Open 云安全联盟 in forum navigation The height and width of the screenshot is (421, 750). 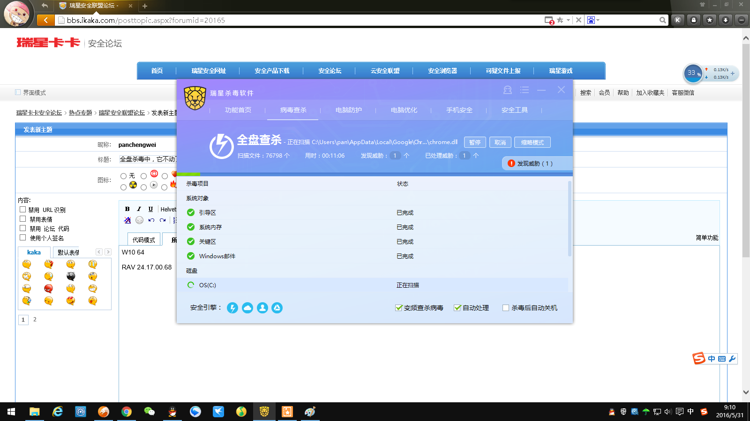pos(385,71)
